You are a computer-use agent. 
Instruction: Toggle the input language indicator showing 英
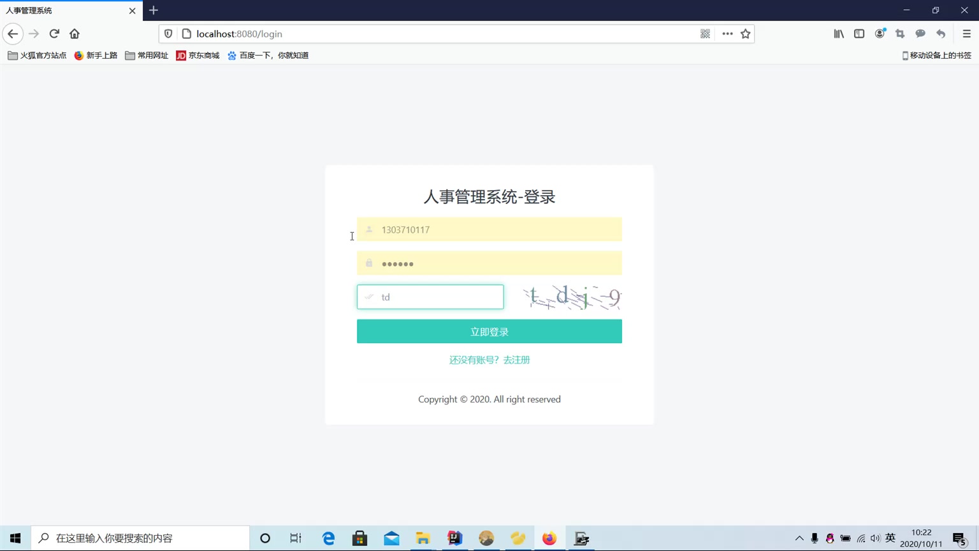pos(890,538)
